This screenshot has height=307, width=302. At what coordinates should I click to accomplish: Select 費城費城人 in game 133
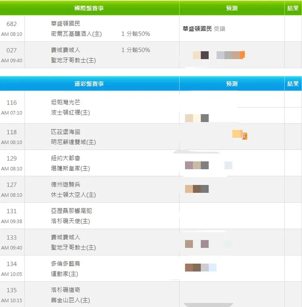[x=65, y=237]
